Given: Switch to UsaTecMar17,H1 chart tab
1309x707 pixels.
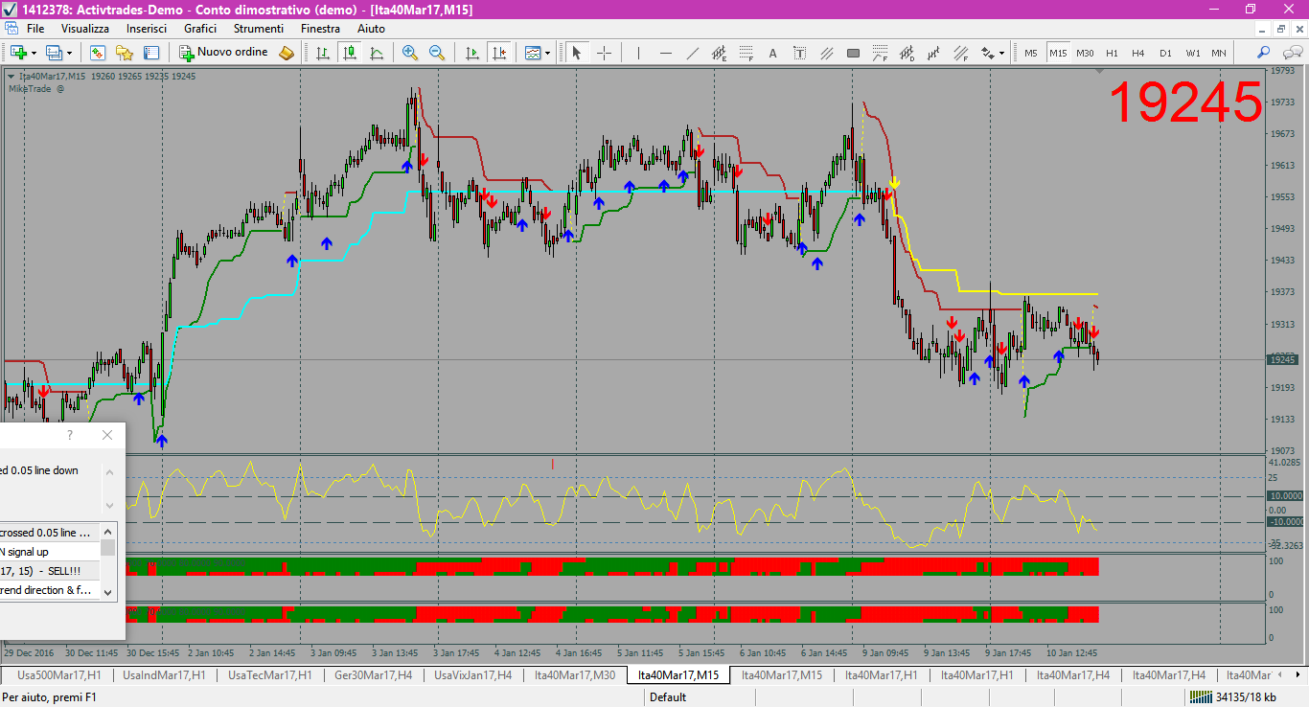Looking at the screenshot, I should tap(270, 675).
